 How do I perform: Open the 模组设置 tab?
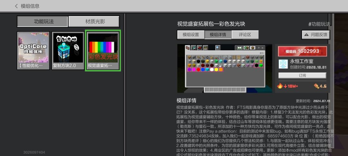pos(190,35)
